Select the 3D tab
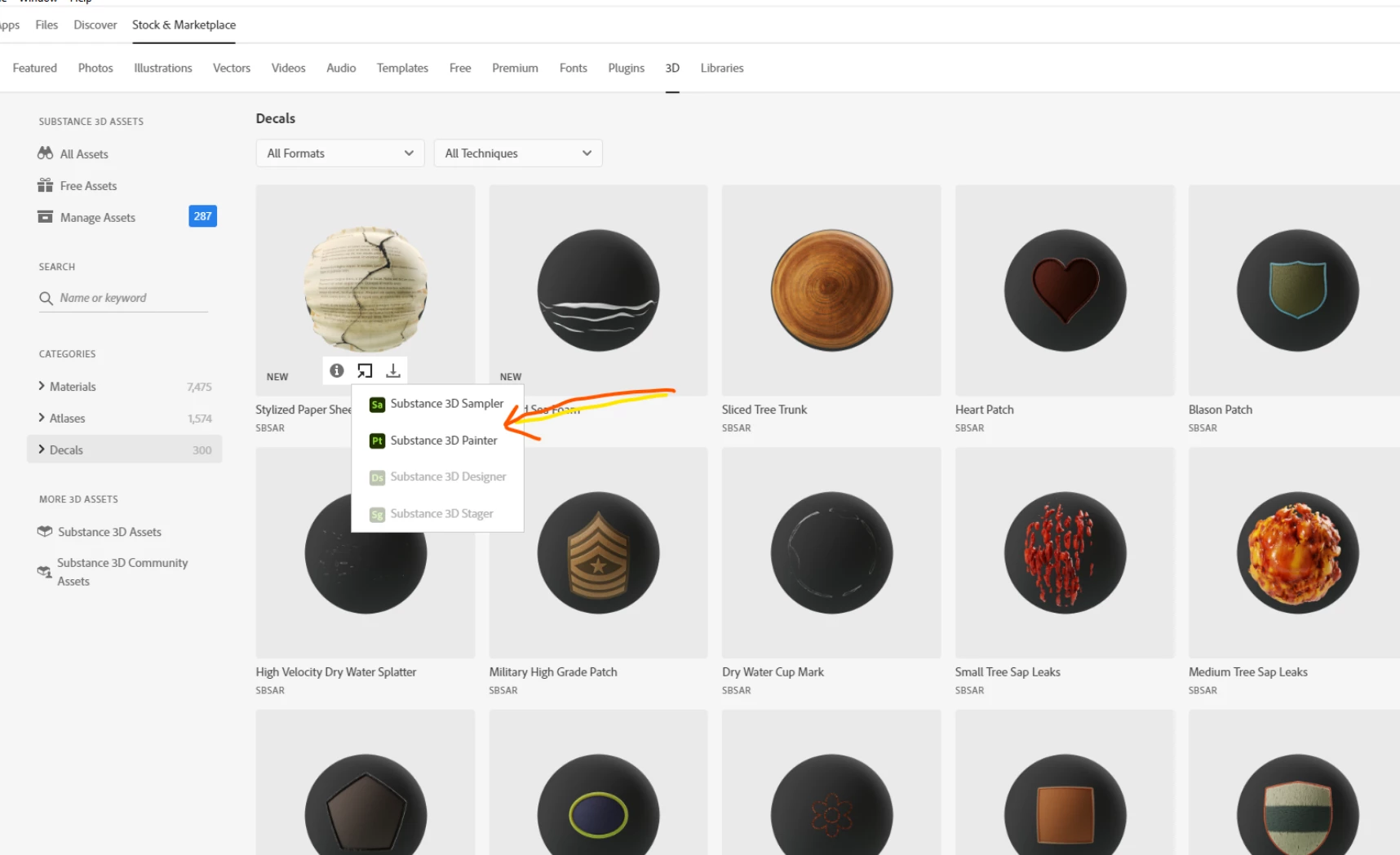The image size is (1400, 855). point(672,68)
